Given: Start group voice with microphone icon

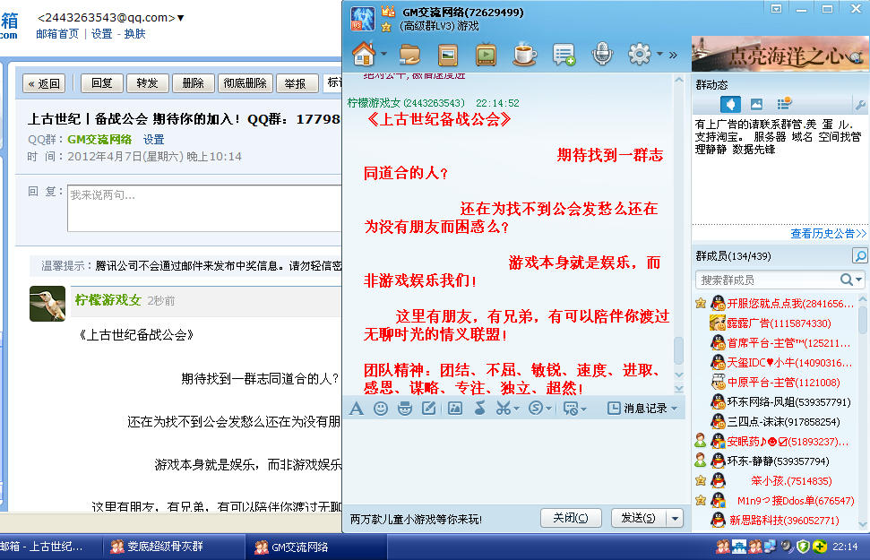Looking at the screenshot, I should (x=602, y=54).
